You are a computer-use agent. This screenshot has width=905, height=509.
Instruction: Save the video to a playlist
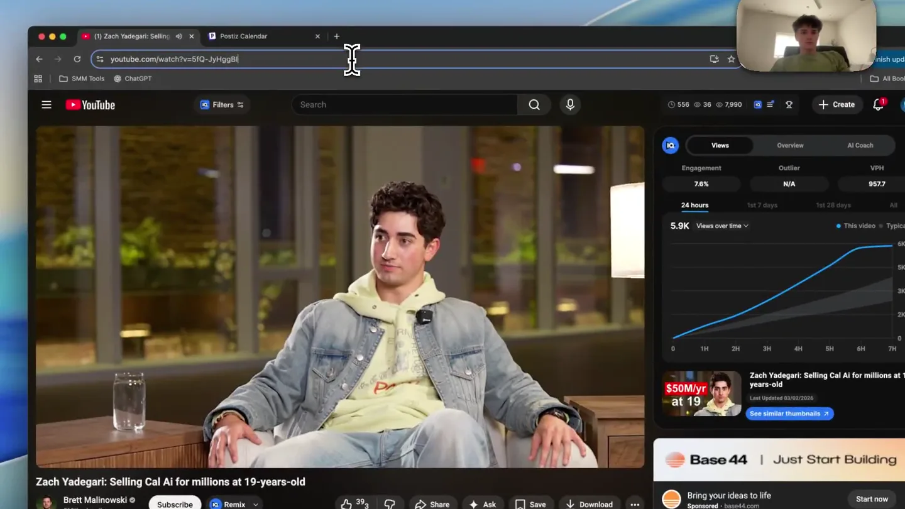tap(530, 504)
